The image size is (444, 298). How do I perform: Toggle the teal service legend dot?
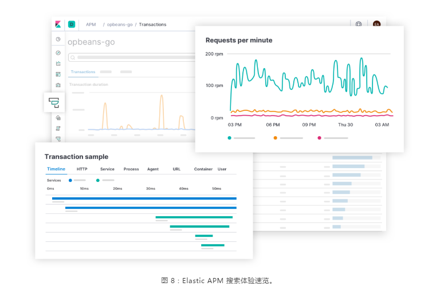pos(98,180)
